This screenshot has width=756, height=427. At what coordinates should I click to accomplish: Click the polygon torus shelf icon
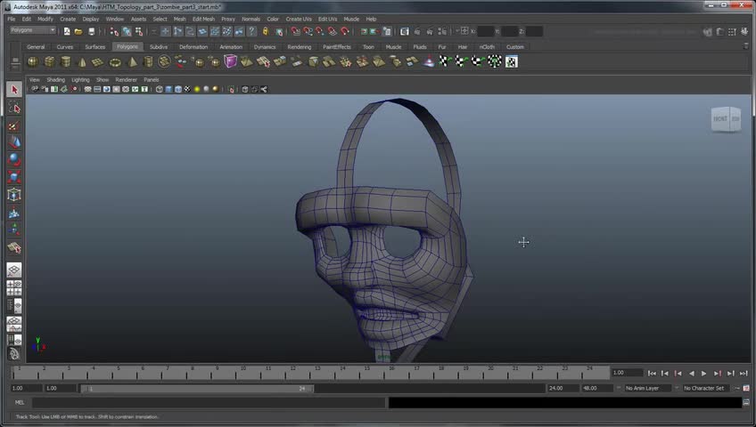coord(115,61)
